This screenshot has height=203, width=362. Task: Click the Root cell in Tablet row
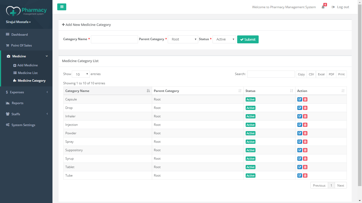[x=198, y=167]
